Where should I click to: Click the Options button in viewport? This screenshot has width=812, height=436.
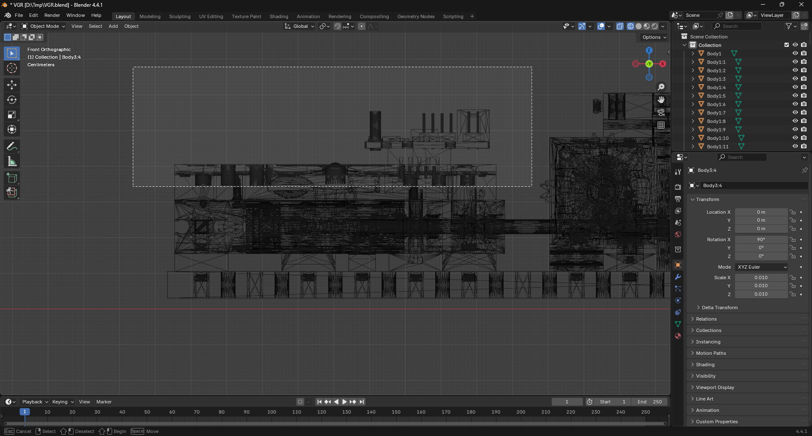pos(654,37)
